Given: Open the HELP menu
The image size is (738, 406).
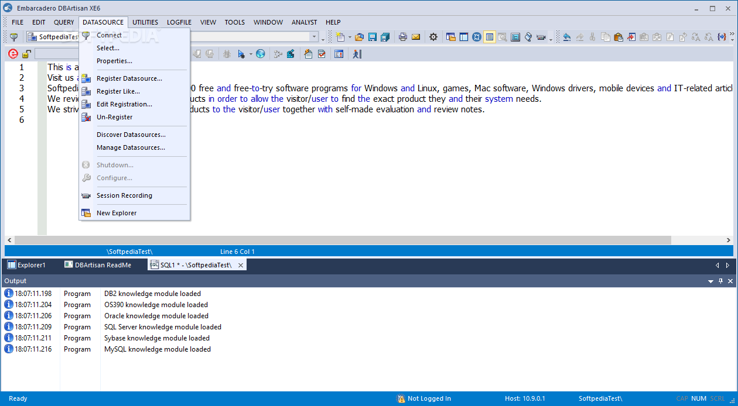Looking at the screenshot, I should [333, 22].
